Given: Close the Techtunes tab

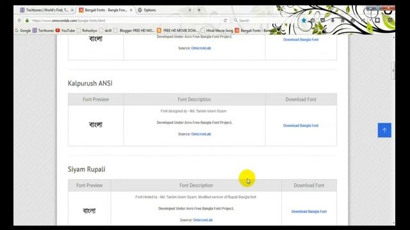Looking at the screenshot, I should [72, 10].
